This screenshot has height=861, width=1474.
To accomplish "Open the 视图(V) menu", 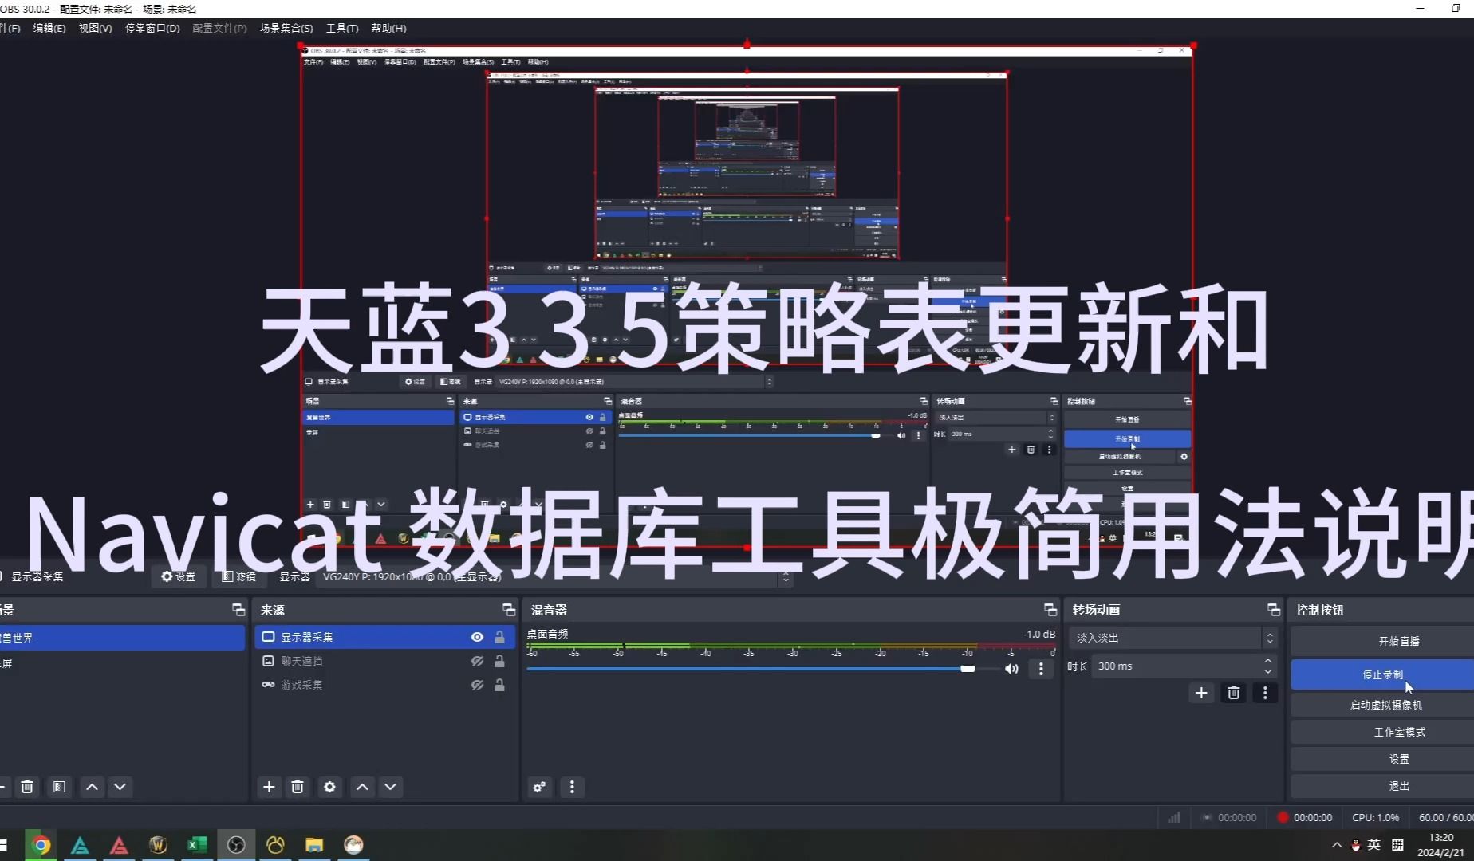I will point(95,28).
